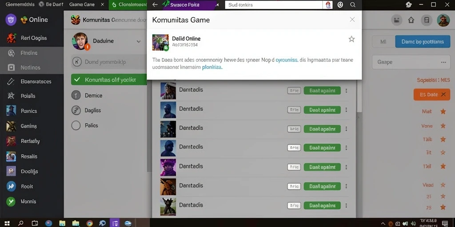Open the Dentadis row with the purple character avatar
This screenshot has height=227, width=455.
click(x=254, y=167)
